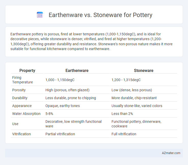Click the 'Less than 2%' cell
Screen dimensions: 188x165
144,114
